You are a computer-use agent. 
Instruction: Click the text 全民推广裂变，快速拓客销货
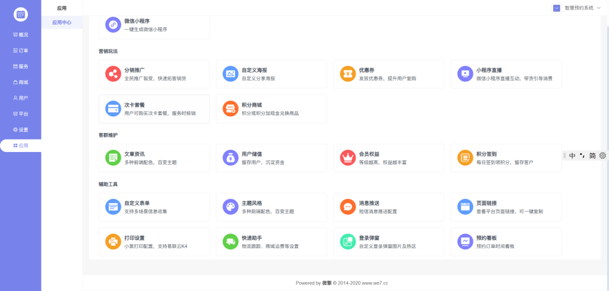click(155, 78)
